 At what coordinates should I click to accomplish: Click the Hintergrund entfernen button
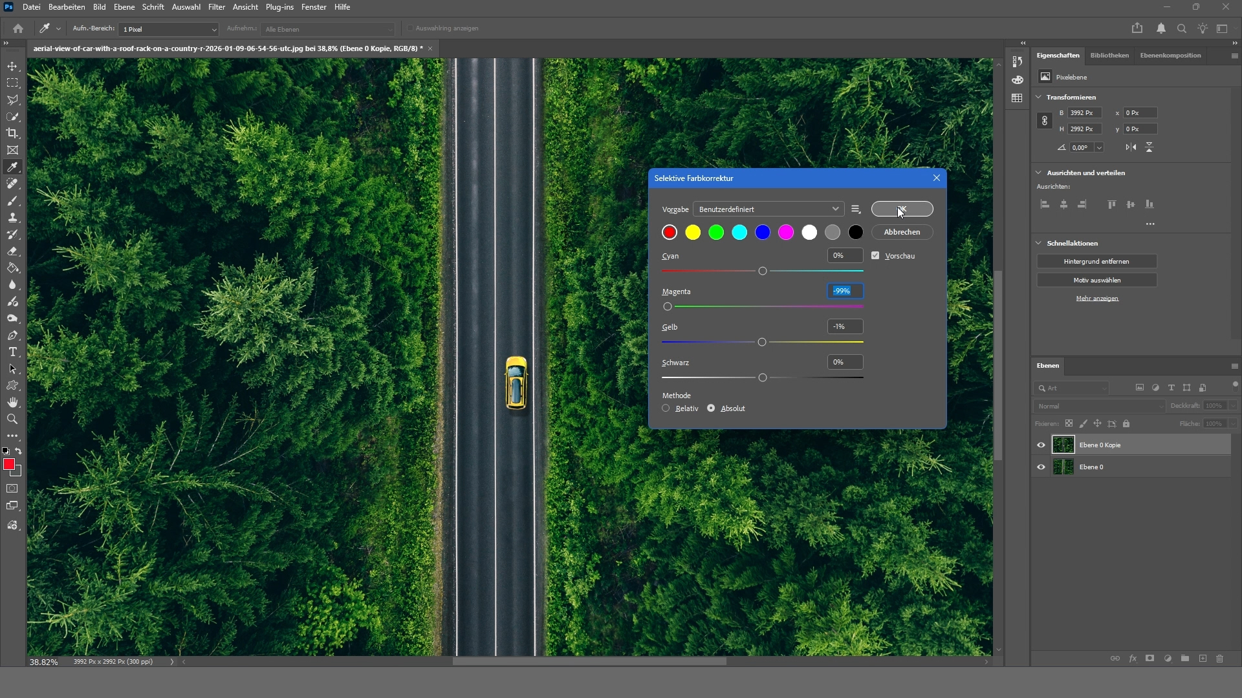pyautogui.click(x=1096, y=262)
